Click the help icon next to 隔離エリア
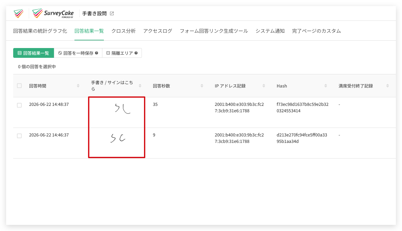 [x=136, y=53]
